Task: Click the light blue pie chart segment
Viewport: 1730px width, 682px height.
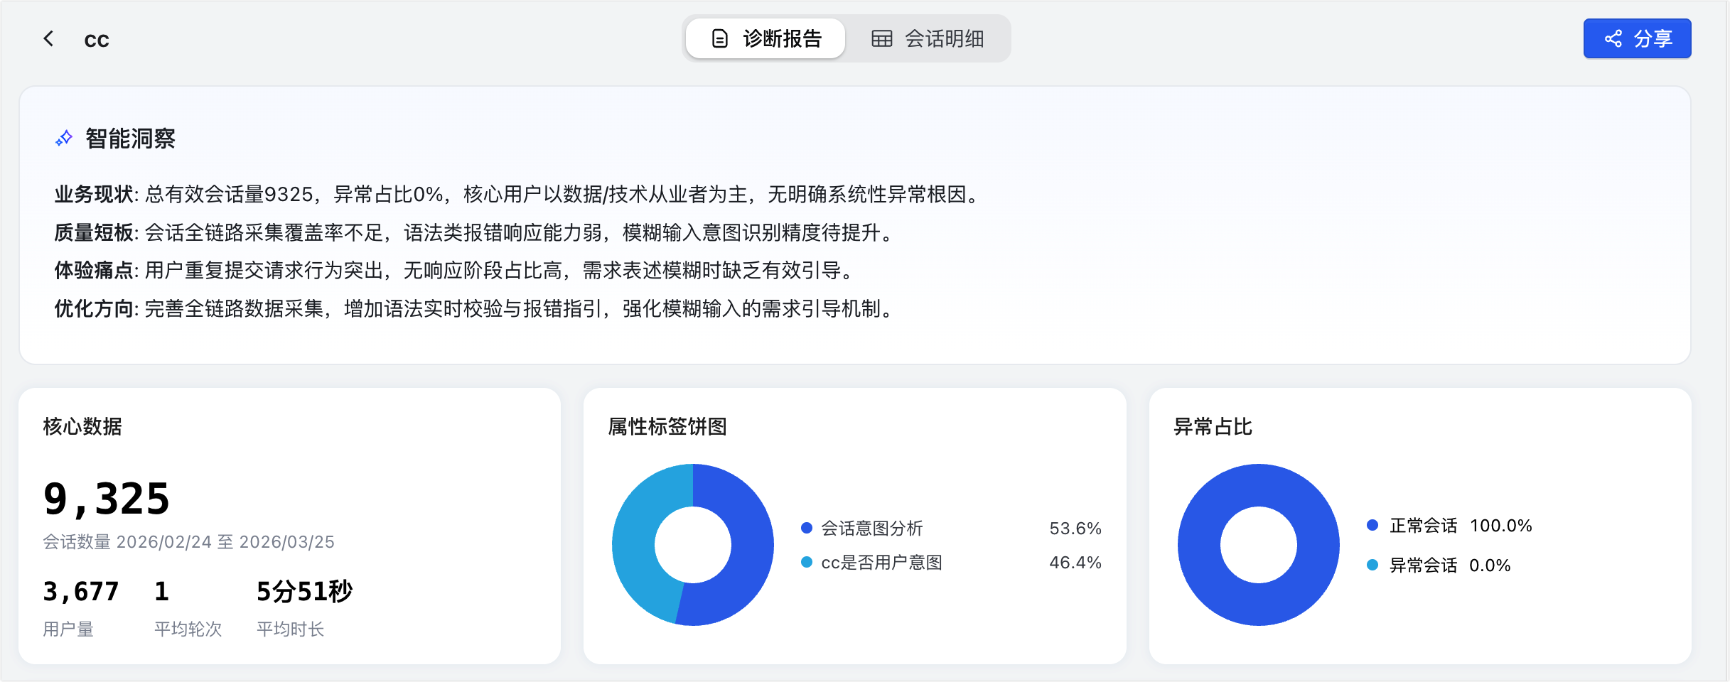Action: [636, 547]
